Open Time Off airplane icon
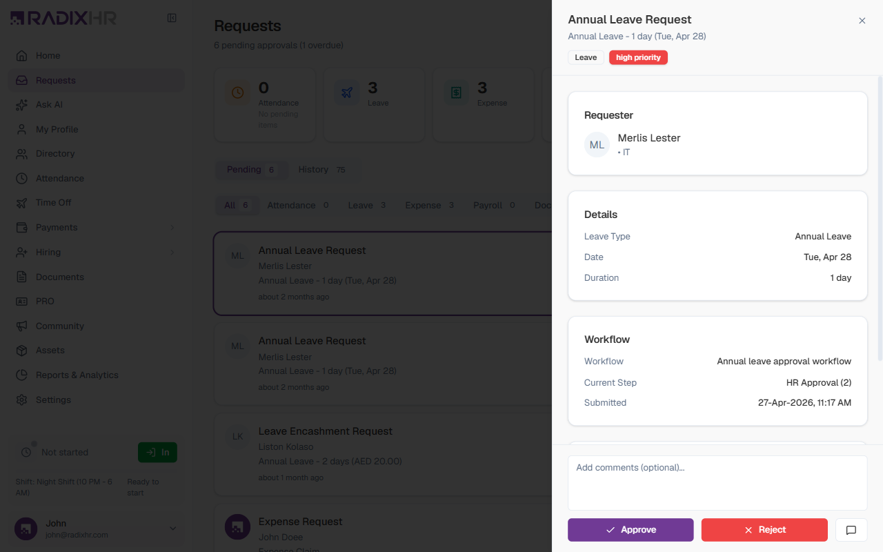The width and height of the screenshot is (883, 552). click(22, 203)
